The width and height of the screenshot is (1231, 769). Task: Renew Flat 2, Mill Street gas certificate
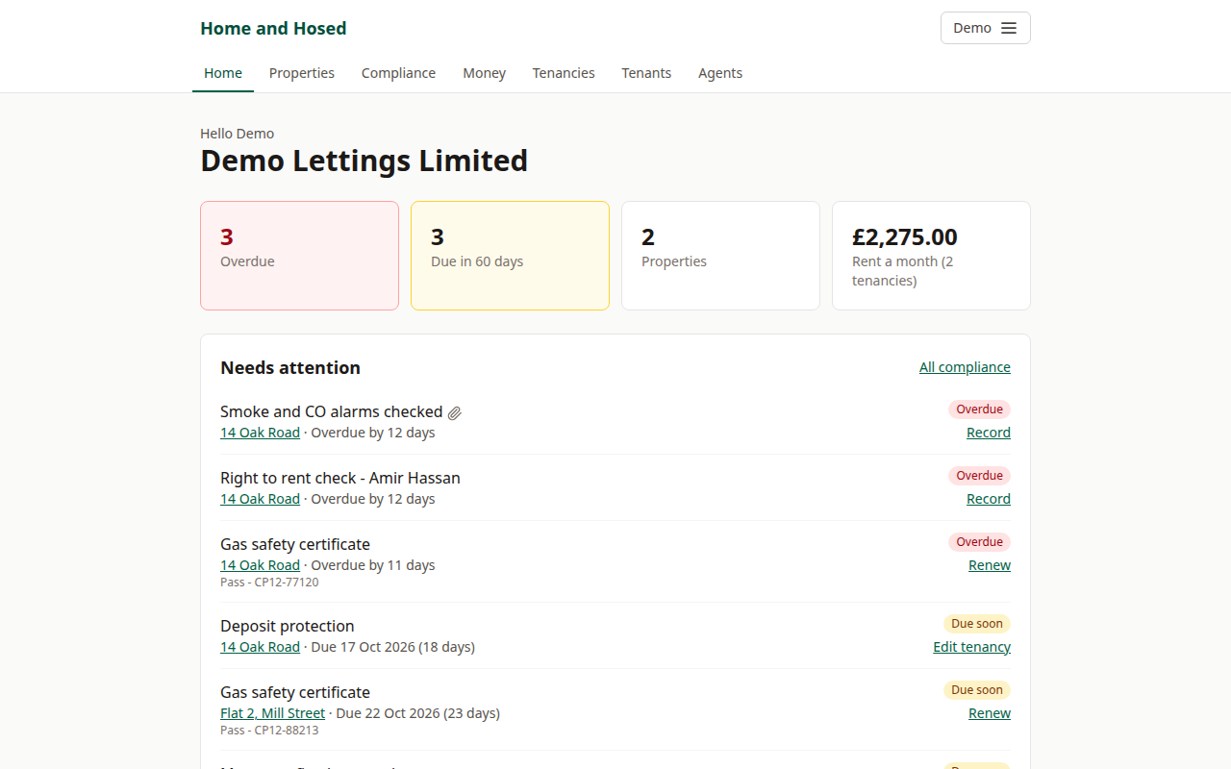coord(990,713)
